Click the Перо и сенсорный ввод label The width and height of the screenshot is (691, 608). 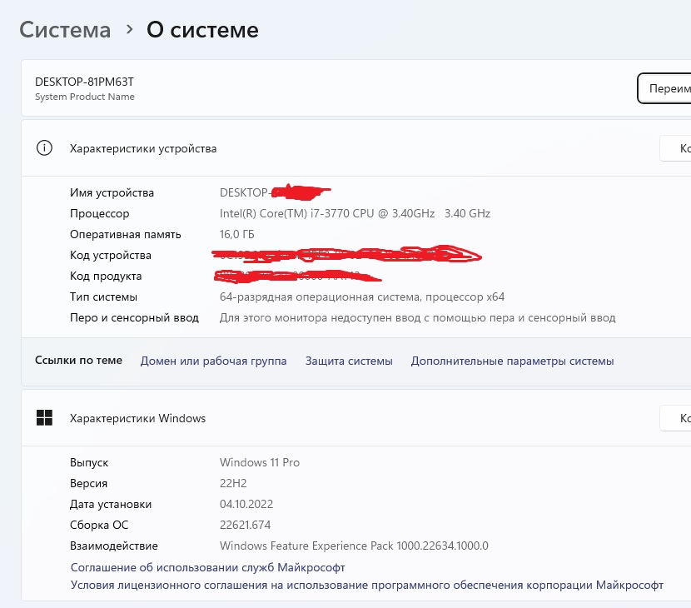tap(134, 318)
